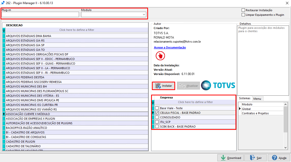This screenshot has width=291, height=162.
Task: Click the modules list scroll up arrow
Action: click(285, 104)
